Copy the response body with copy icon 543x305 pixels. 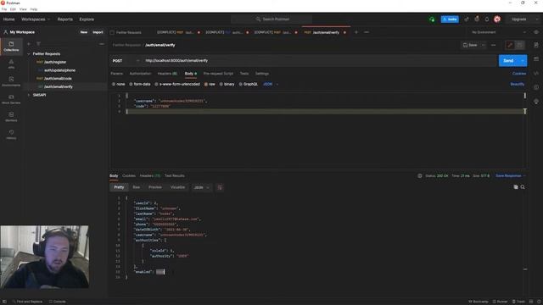point(516,187)
